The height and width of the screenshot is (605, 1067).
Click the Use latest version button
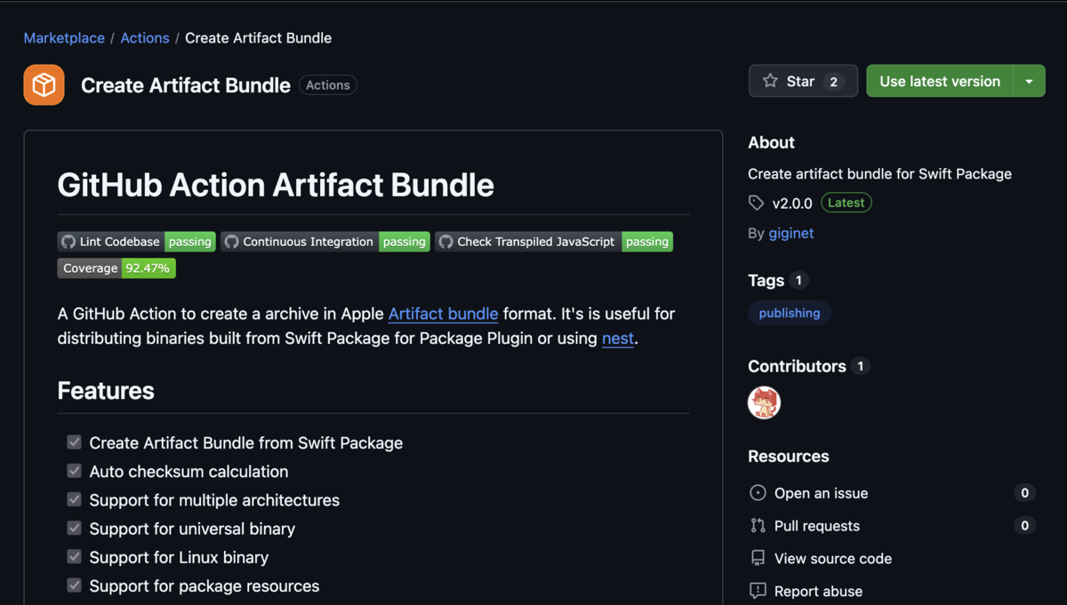click(940, 81)
